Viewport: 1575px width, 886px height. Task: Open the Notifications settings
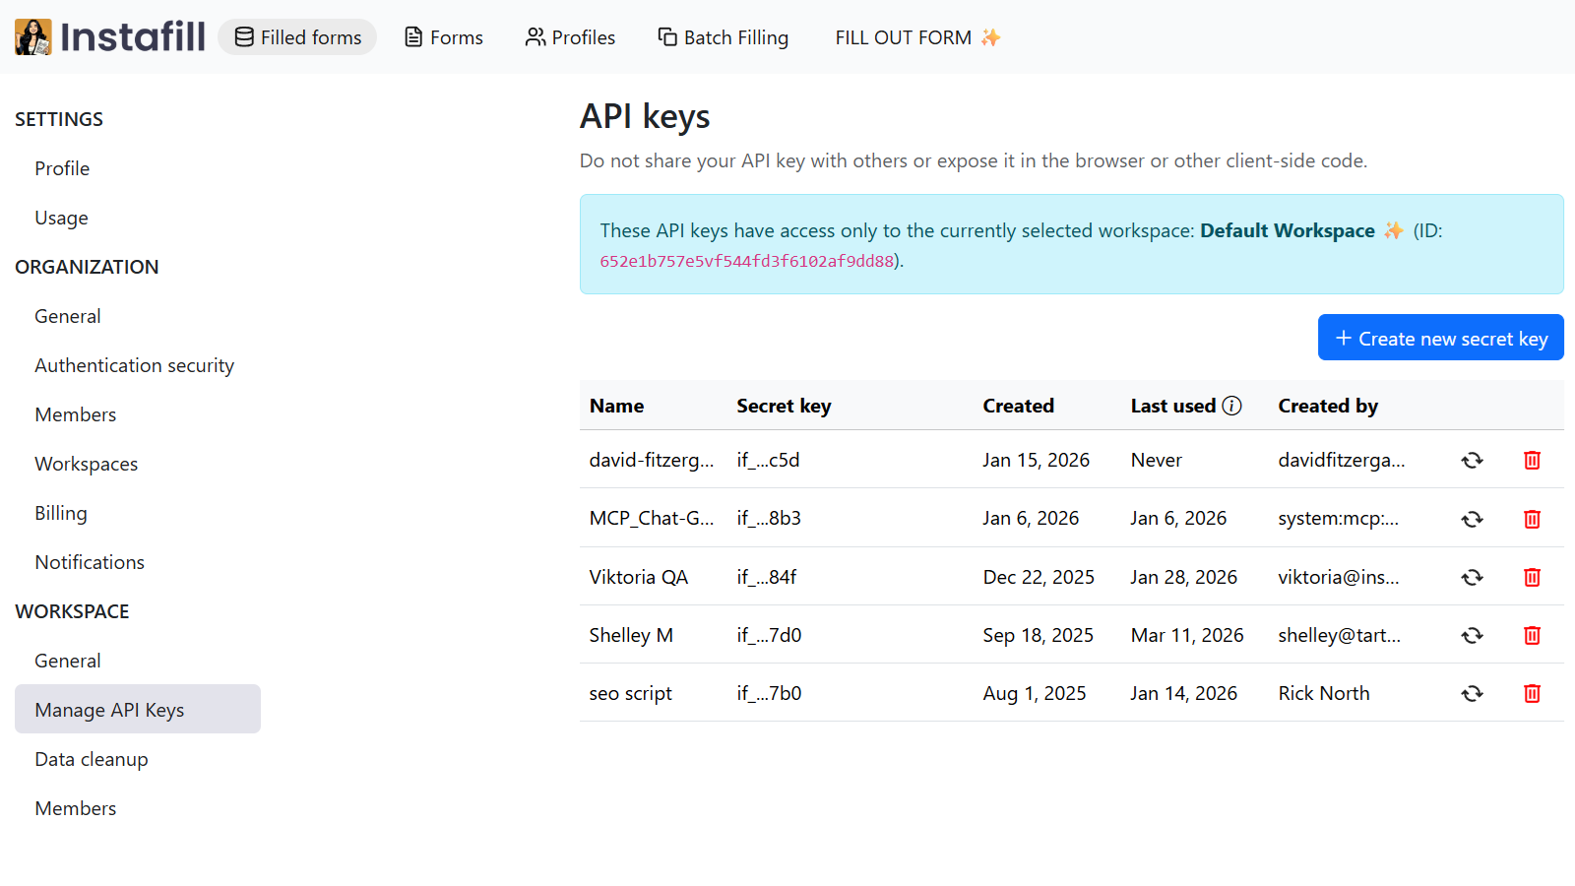click(89, 561)
